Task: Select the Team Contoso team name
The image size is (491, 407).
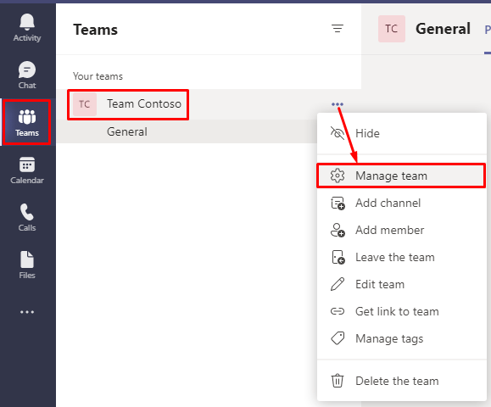Action: coord(144,104)
